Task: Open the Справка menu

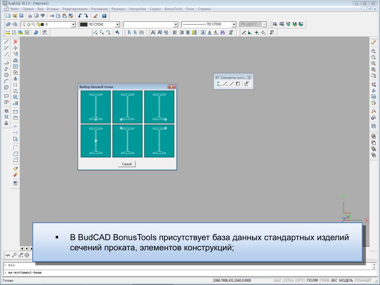Action: tap(204, 9)
